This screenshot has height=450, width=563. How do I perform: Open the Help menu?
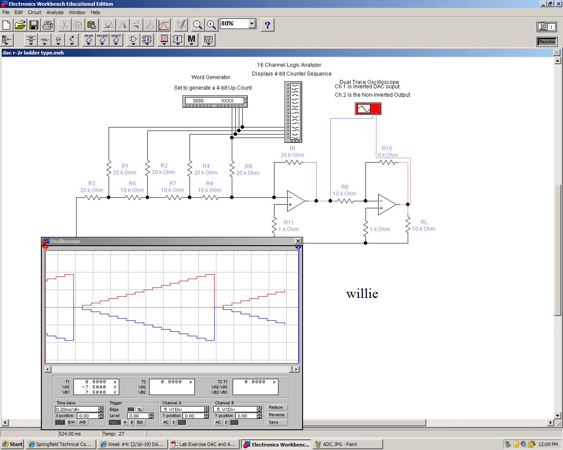95,12
